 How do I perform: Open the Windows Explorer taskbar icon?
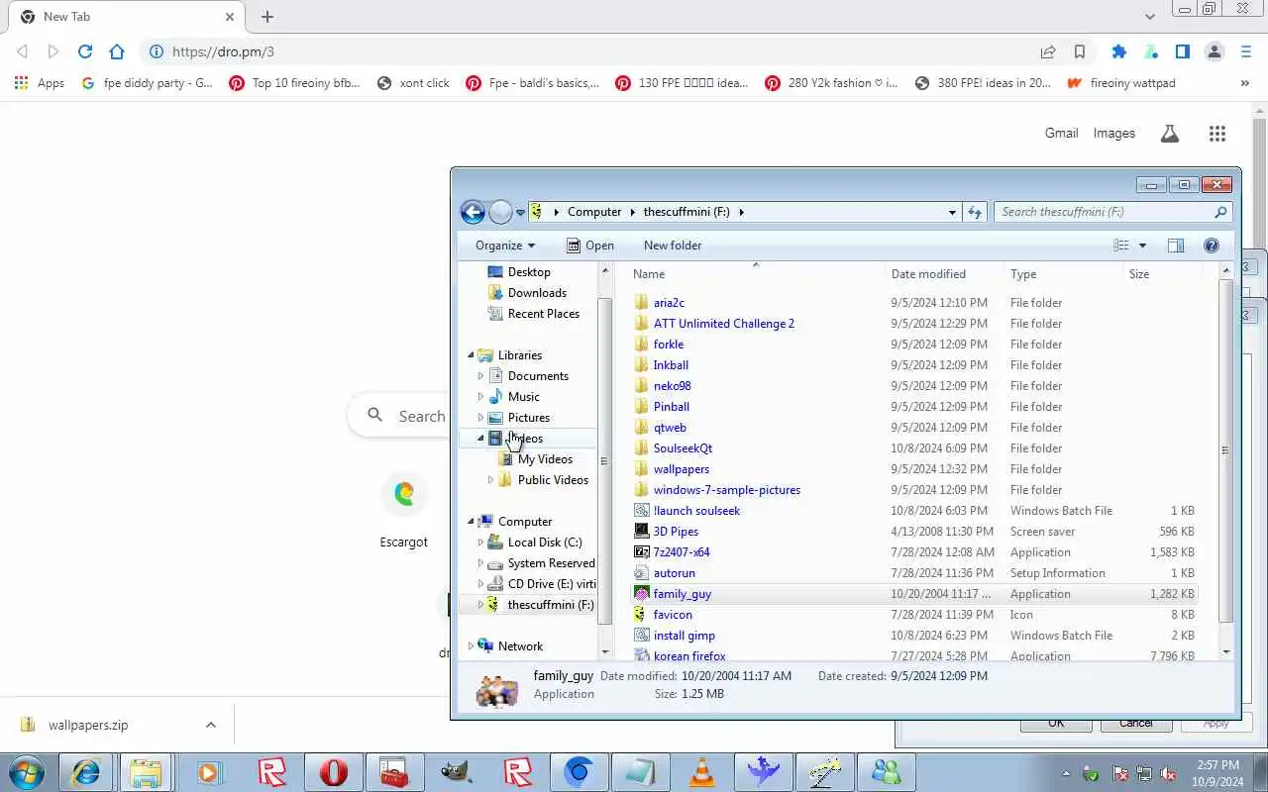coord(148,772)
